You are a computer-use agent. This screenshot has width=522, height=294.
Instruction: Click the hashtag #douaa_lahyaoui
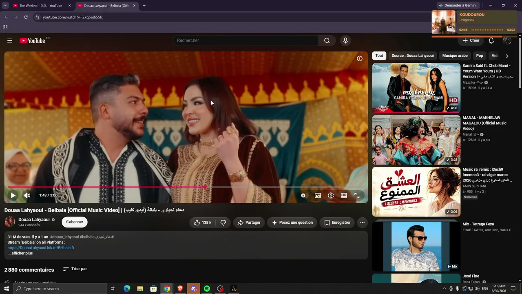(x=64, y=237)
